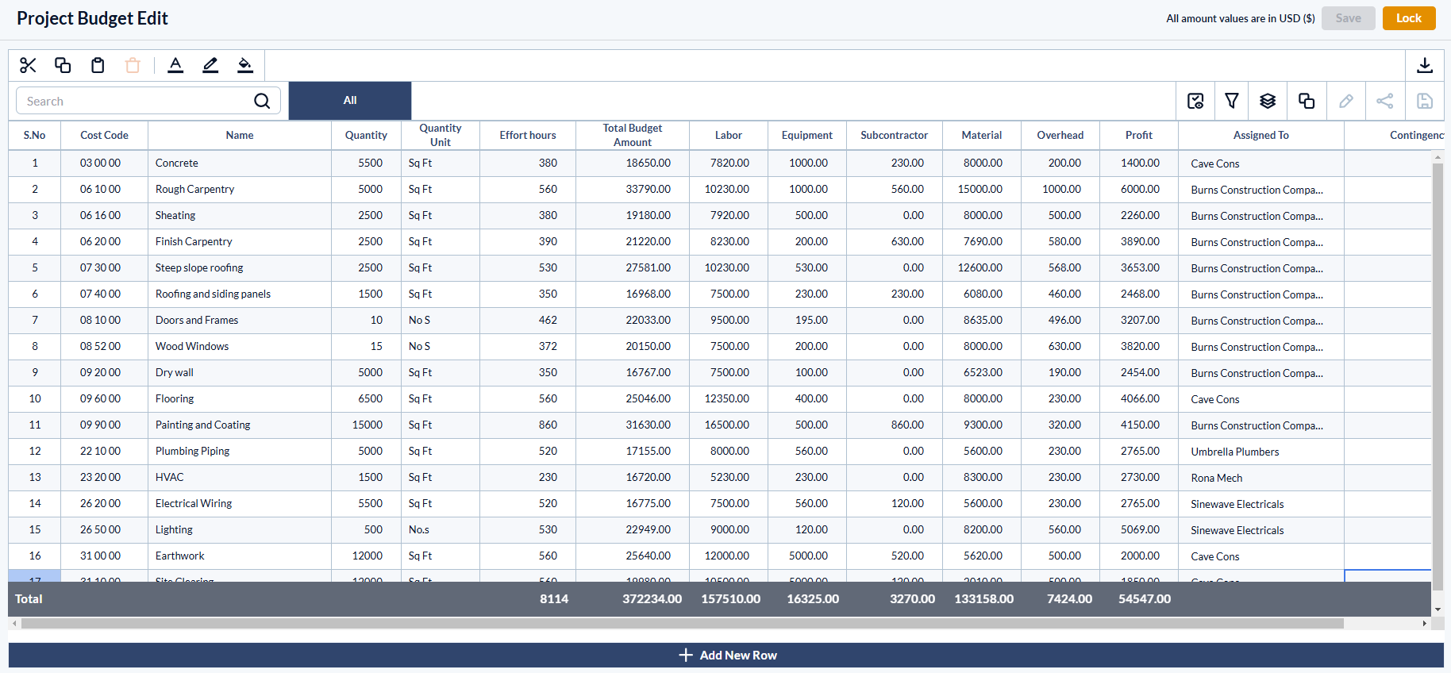Click the Material column header
This screenshot has width=1451, height=673.
tap(982, 135)
